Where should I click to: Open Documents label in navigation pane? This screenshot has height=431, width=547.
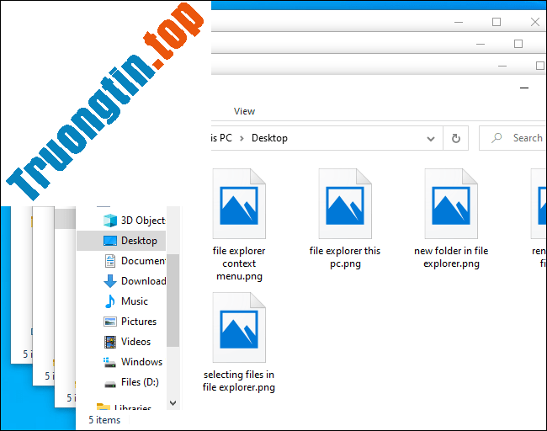tap(143, 261)
